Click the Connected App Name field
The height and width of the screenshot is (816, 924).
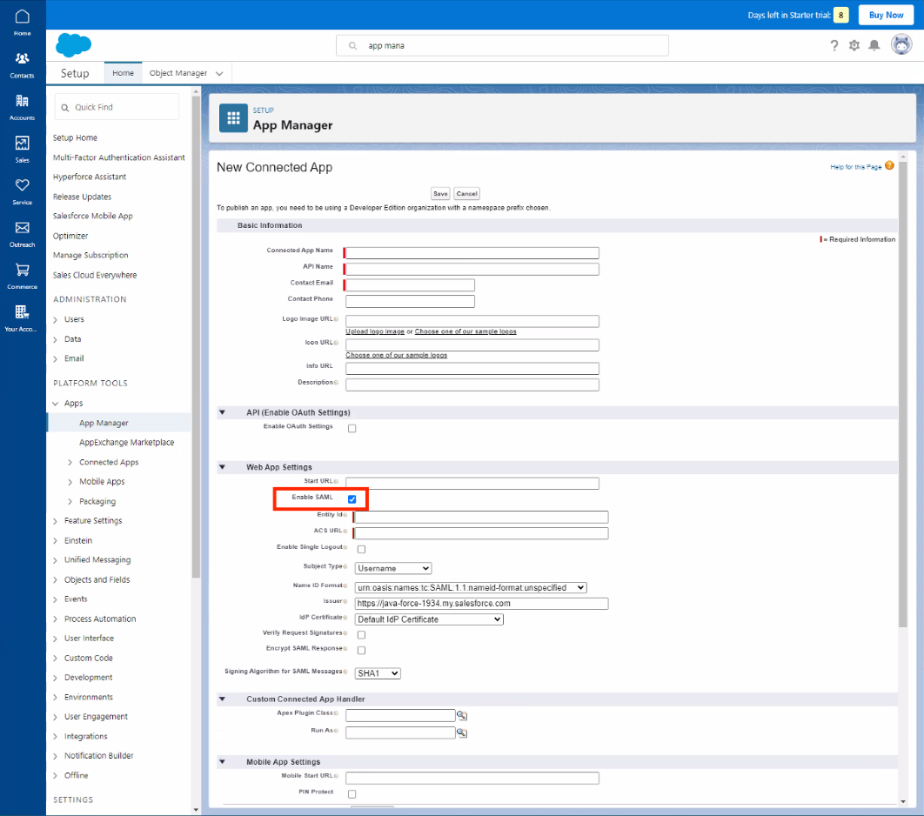(472, 253)
